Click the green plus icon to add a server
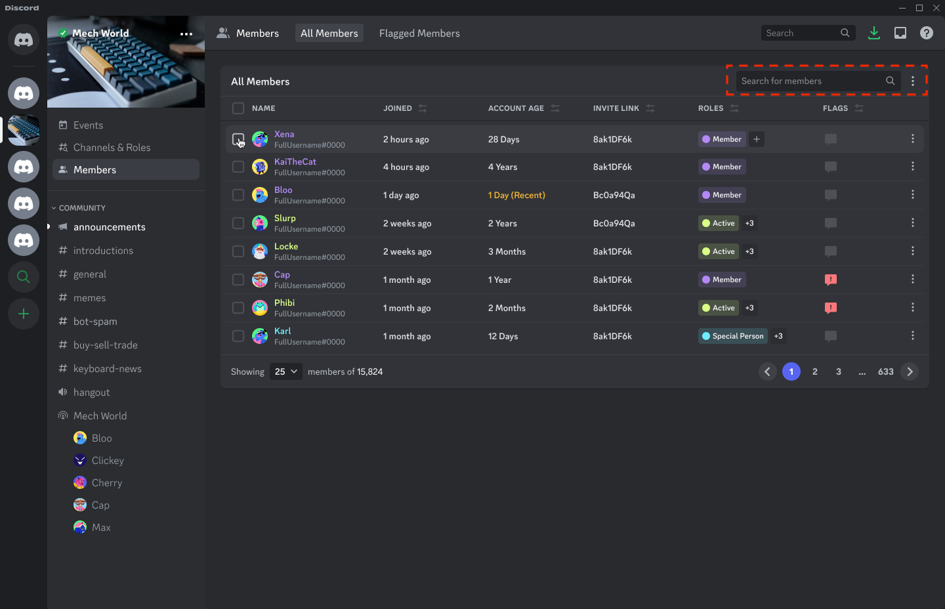This screenshot has height=609, width=945. point(23,314)
